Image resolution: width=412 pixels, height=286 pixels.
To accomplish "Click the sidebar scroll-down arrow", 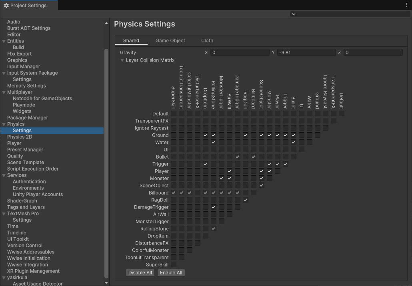I will [x=106, y=282].
